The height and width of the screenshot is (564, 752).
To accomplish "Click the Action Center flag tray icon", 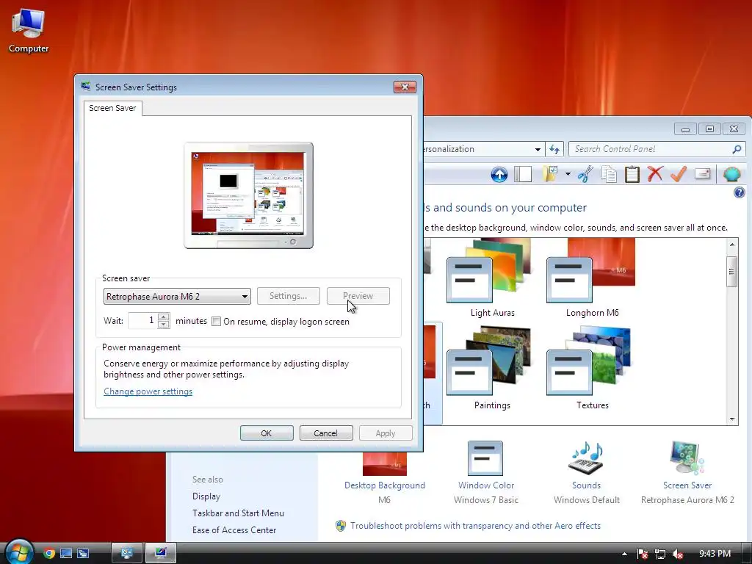I will (x=643, y=554).
